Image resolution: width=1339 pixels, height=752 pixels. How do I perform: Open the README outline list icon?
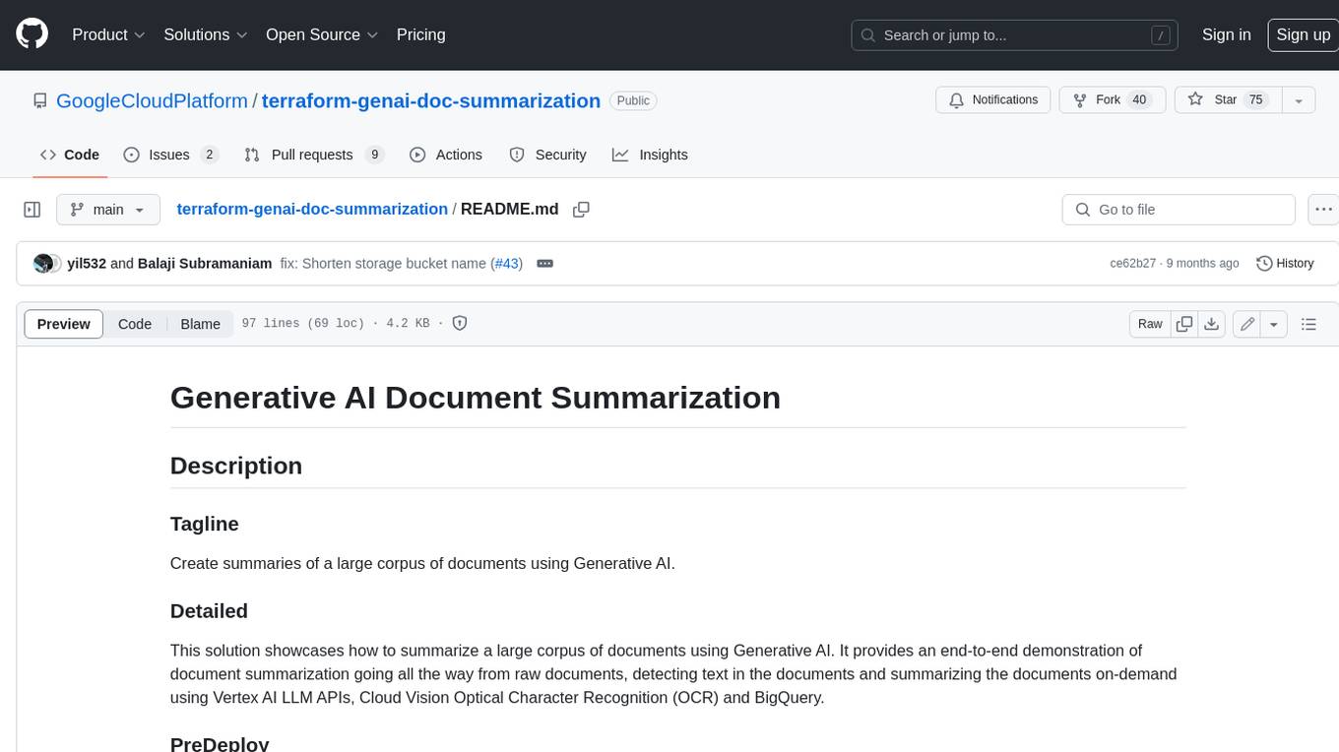click(x=1308, y=324)
